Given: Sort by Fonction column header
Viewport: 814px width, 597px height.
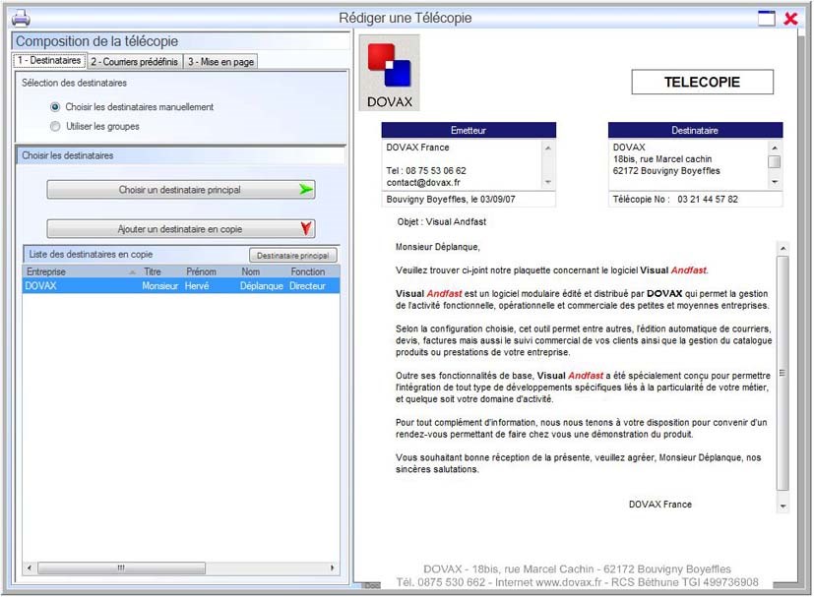Looking at the screenshot, I should tap(314, 271).
